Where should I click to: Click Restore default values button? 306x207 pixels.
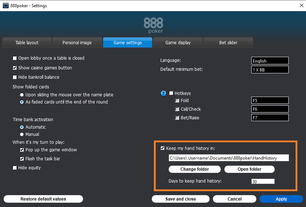pyautogui.click(x=43, y=199)
